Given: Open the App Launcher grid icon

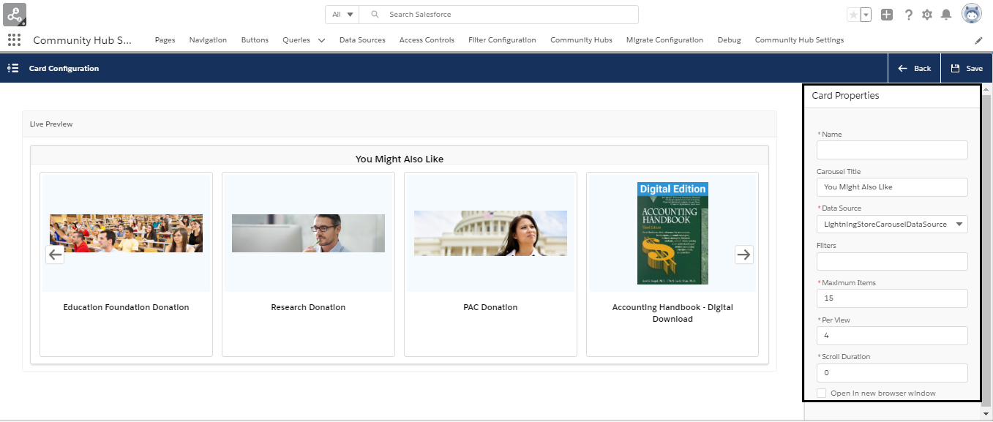Looking at the screenshot, I should coord(14,40).
